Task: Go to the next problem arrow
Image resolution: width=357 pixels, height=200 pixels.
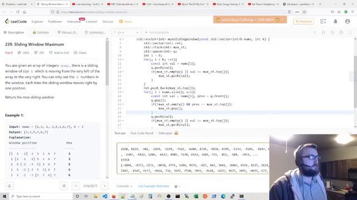Action: (105, 186)
